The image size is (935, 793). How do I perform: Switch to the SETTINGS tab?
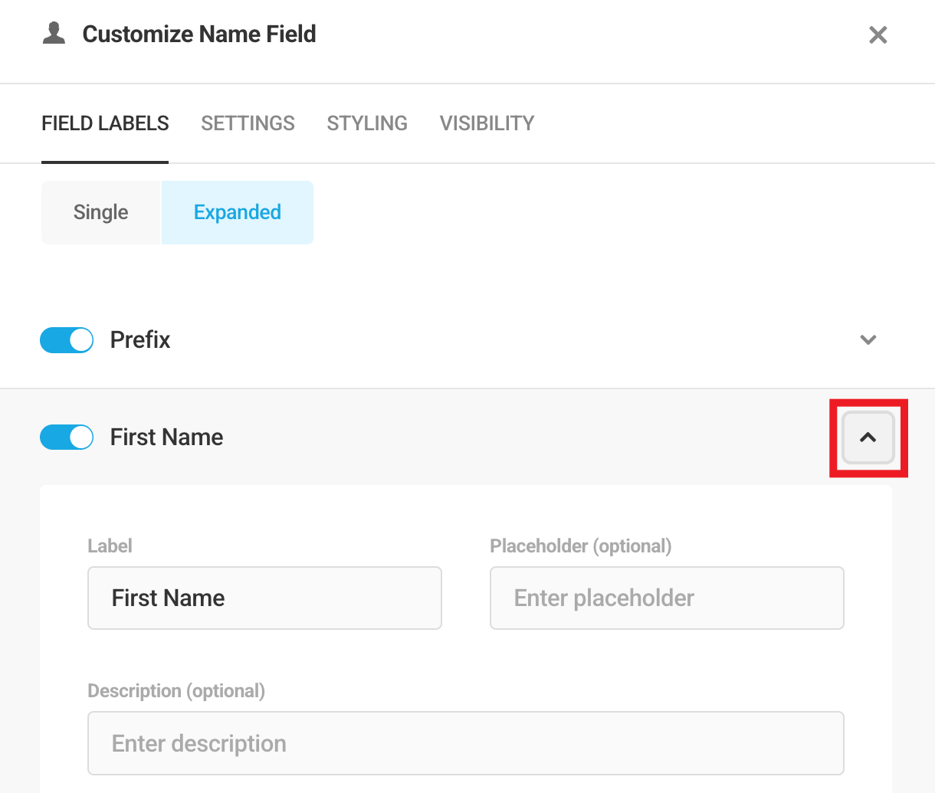point(248,123)
